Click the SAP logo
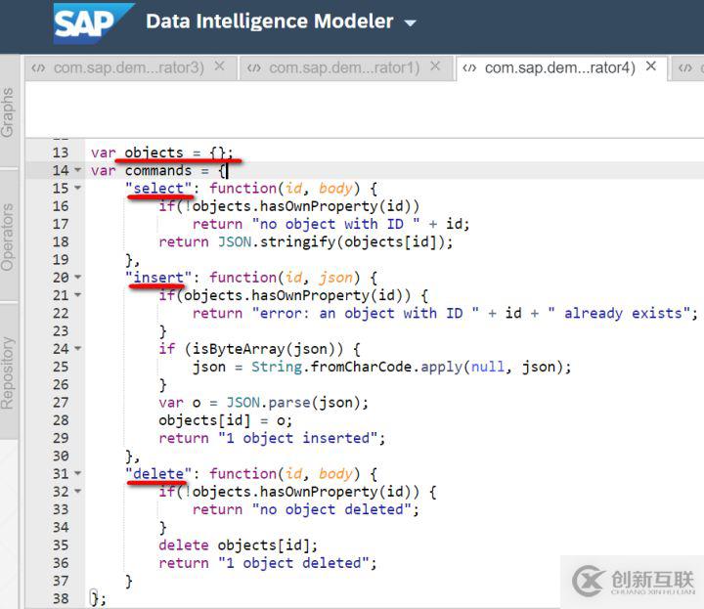This screenshot has height=609, width=704. [x=93, y=22]
